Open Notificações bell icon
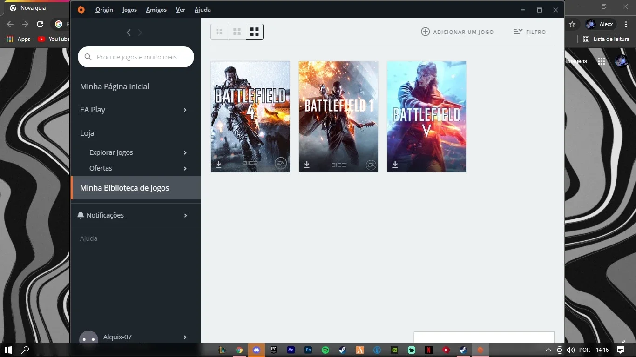 [81, 215]
